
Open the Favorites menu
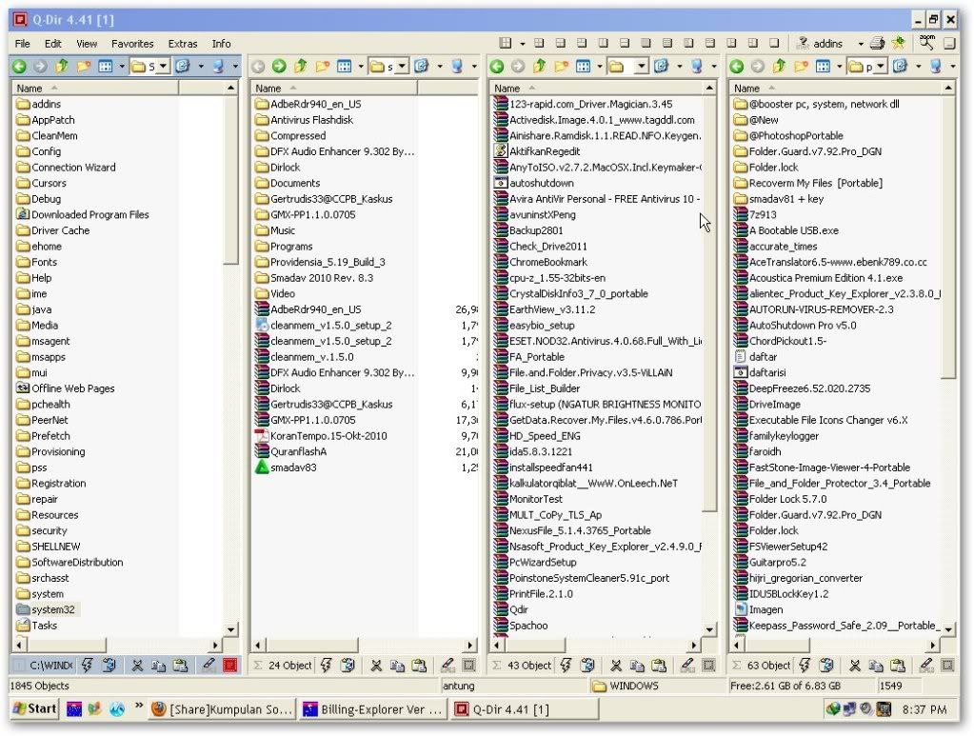(x=132, y=44)
